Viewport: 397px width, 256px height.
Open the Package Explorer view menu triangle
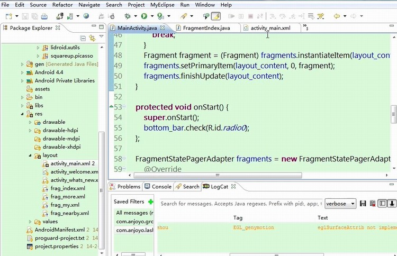[x=102, y=36]
